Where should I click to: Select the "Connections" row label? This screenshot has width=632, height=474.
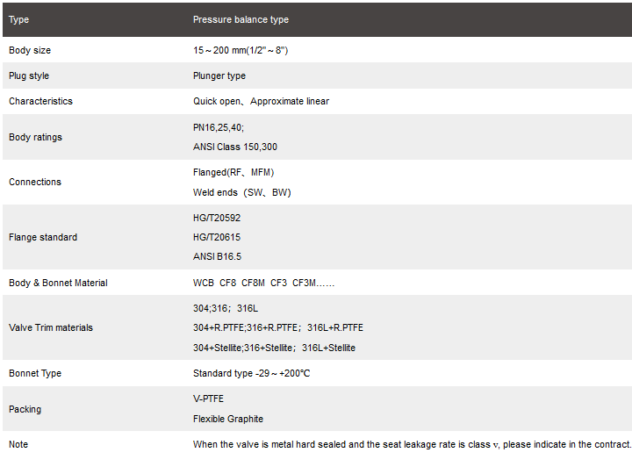pyautogui.click(x=35, y=182)
